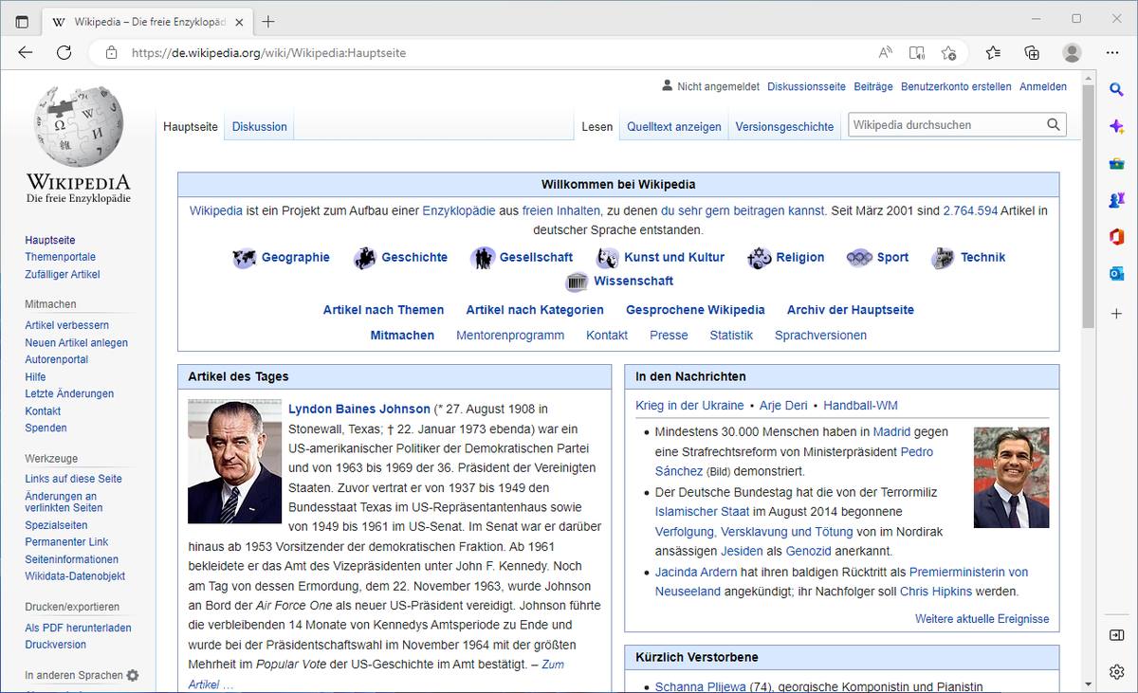The width and height of the screenshot is (1138, 693).
Task: Open Zufälliger Artikel in sidebar
Action: pyautogui.click(x=63, y=275)
